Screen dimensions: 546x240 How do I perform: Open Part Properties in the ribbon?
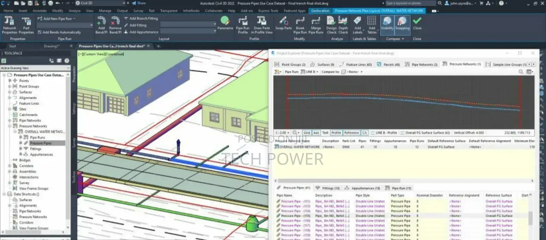tap(26, 25)
